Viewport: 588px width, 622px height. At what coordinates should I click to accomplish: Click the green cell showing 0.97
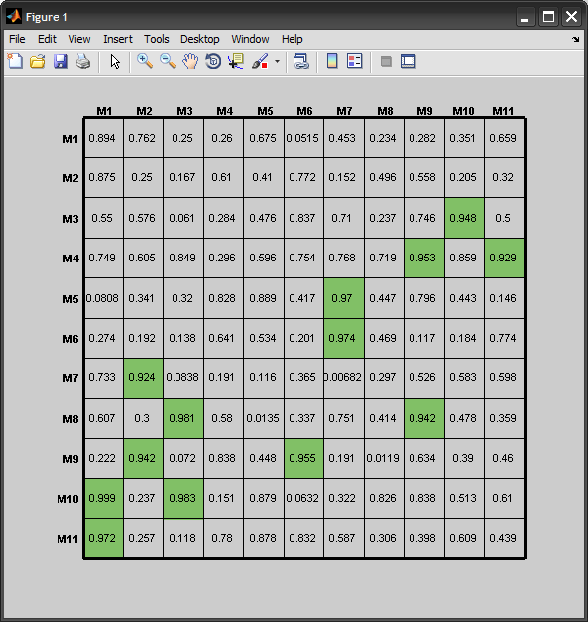[344, 298]
